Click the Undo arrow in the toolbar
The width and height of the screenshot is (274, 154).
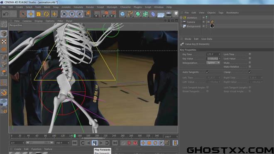point(6,14)
